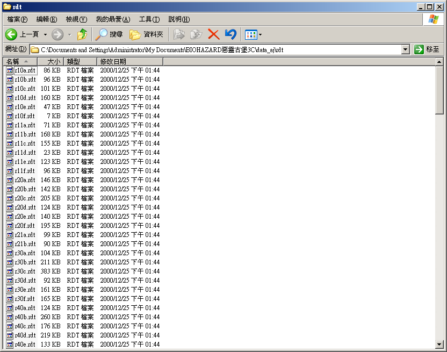The image size is (447, 352).
Task: Sort by 名稱 column header
Action: [x=20, y=61]
